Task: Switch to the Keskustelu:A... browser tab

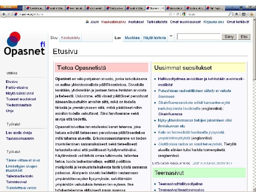Action: [175, 8]
